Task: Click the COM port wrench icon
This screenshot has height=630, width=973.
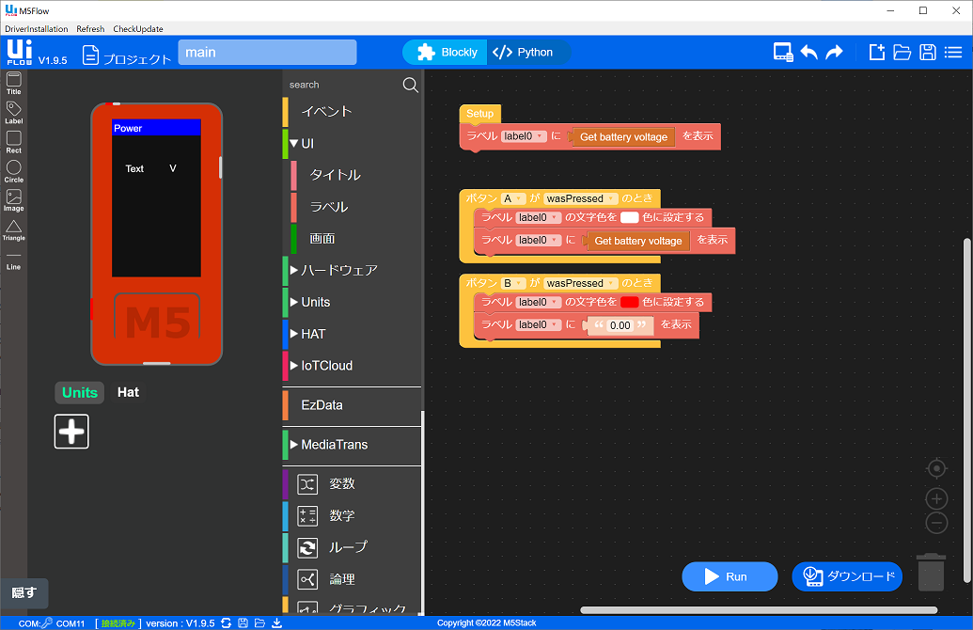Action: coord(47,622)
